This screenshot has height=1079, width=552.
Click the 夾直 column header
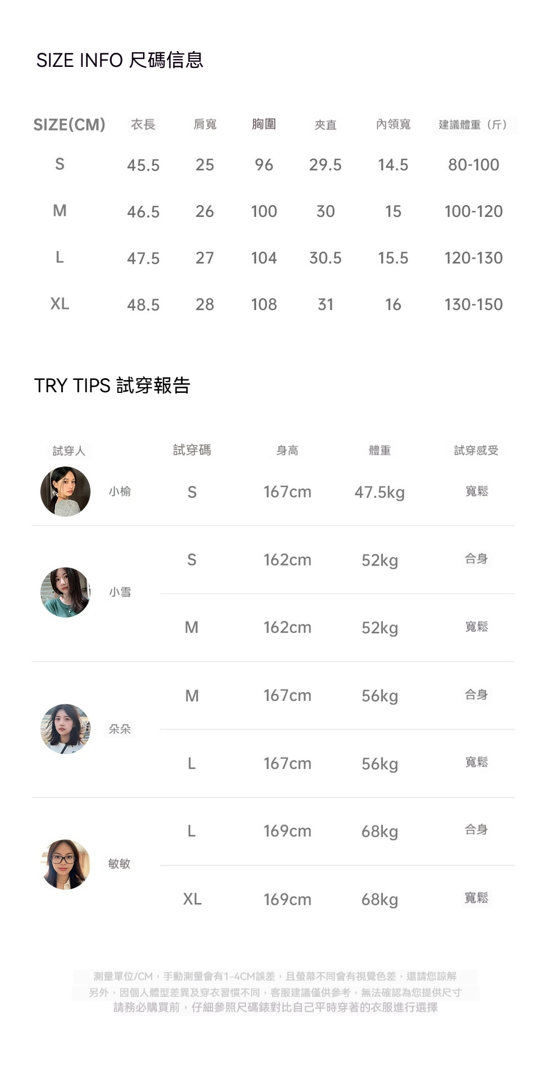[x=326, y=125]
